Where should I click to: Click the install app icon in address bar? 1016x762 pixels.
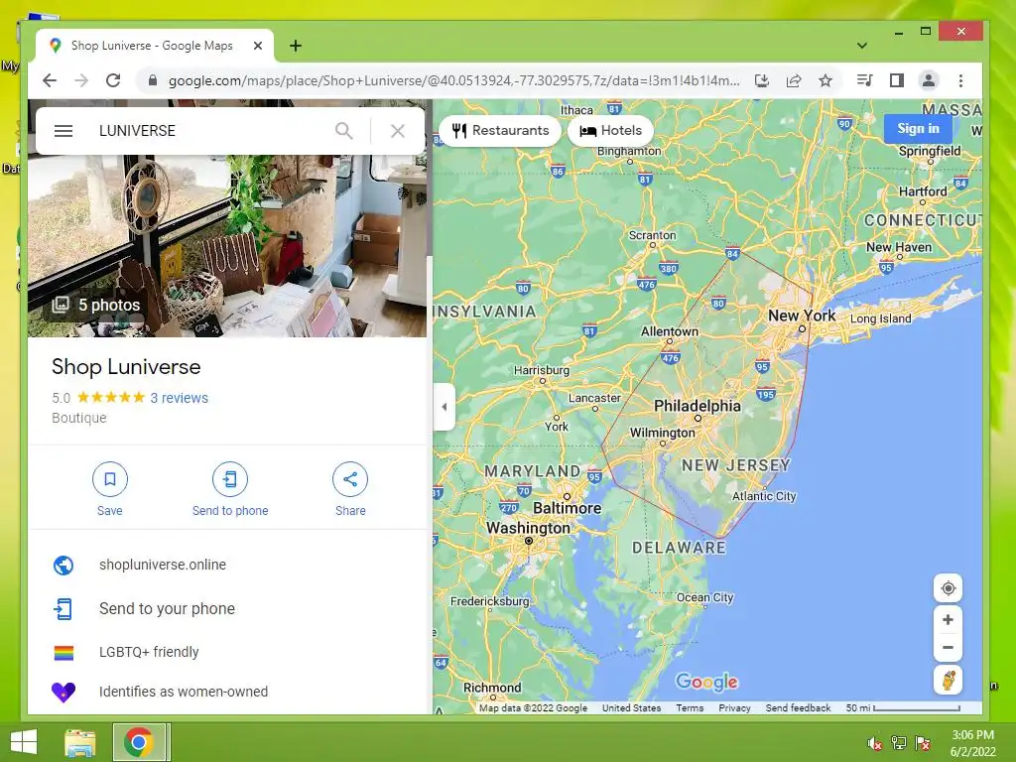(762, 80)
